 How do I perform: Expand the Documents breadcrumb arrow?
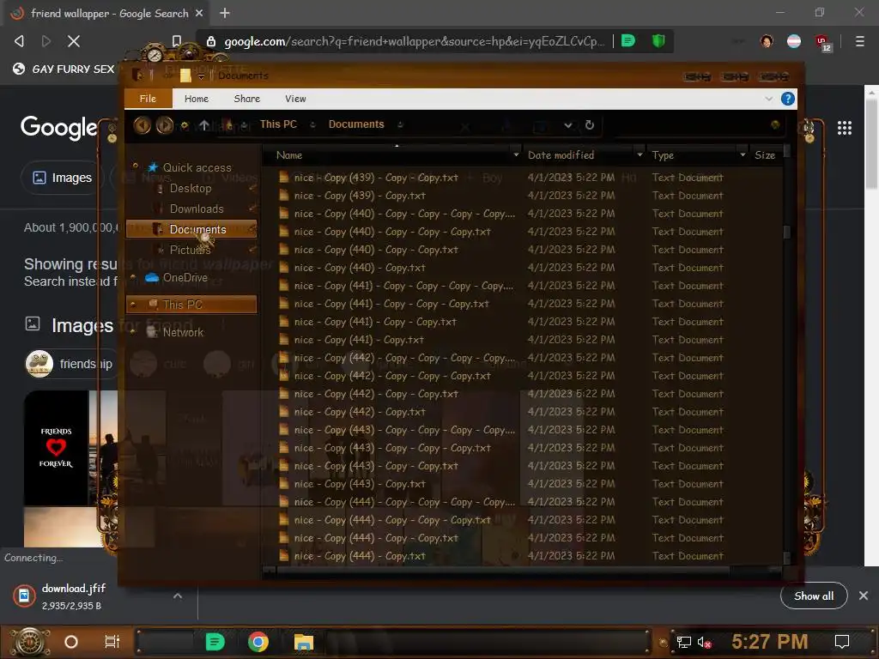[400, 125]
